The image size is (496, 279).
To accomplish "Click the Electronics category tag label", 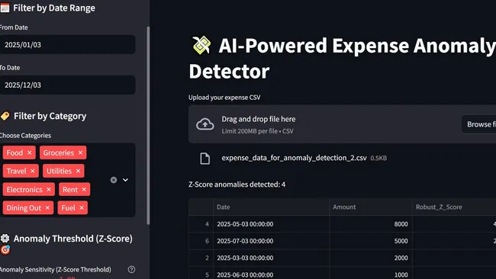I will coord(24,190).
